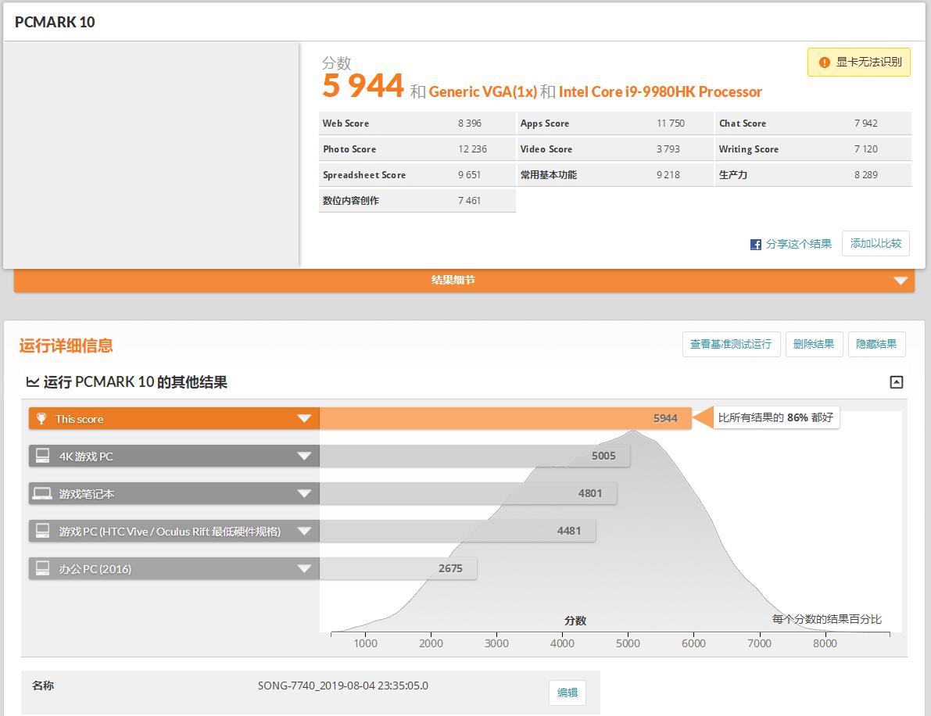931x716 pixels.
Task: Click the 游戏PC HTC Vive monitor icon
Action: pyautogui.click(x=43, y=531)
